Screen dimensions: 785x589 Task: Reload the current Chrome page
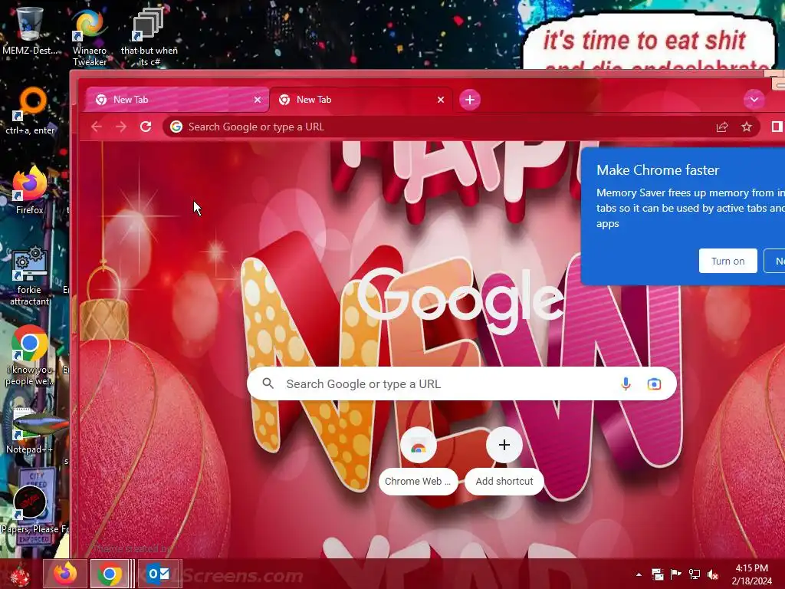click(146, 127)
